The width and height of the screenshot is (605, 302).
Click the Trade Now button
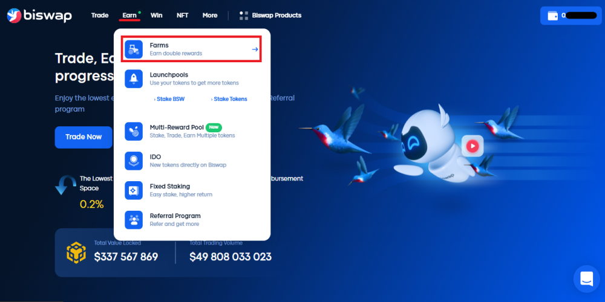coord(83,137)
